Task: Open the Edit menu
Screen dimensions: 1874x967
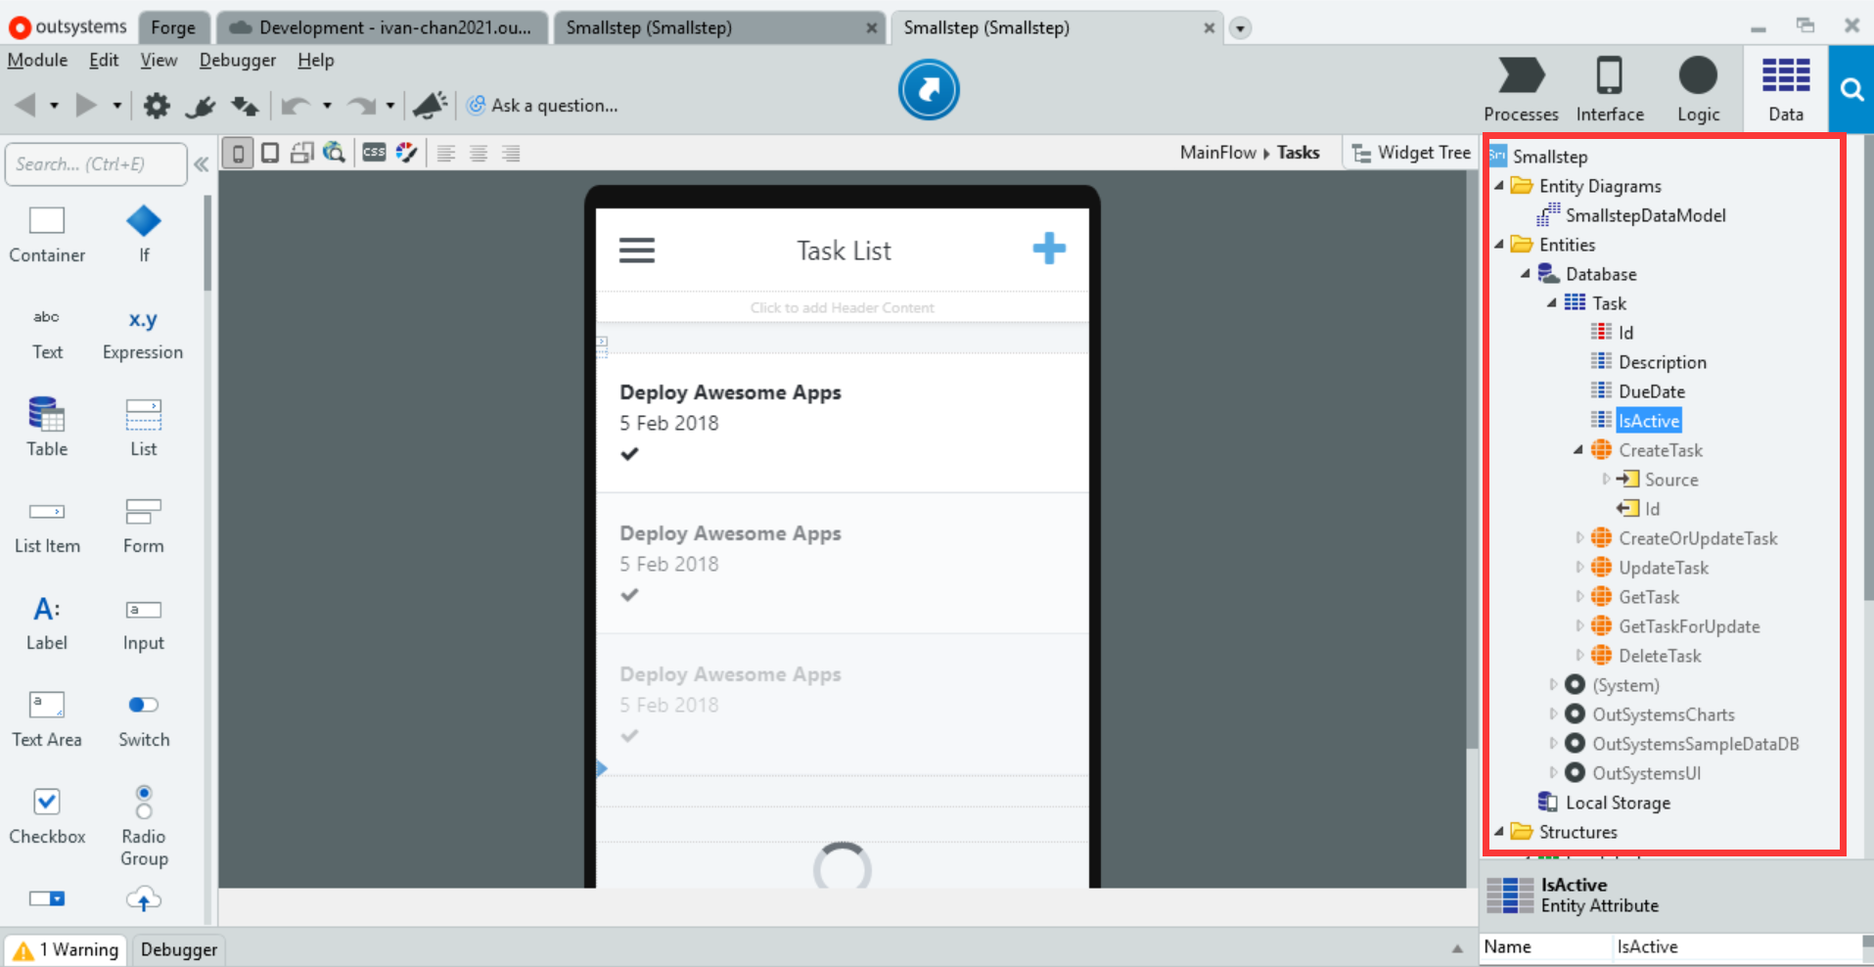Action: [x=104, y=61]
